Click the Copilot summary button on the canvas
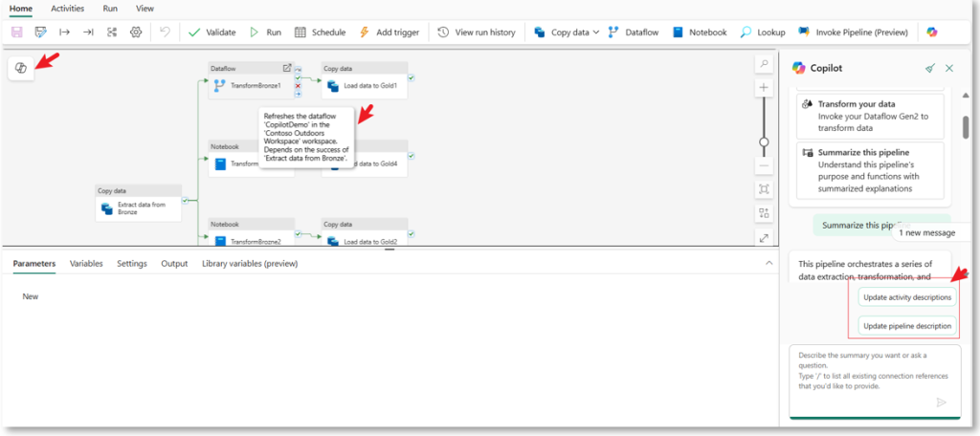This screenshot has height=436, width=980. click(x=21, y=68)
